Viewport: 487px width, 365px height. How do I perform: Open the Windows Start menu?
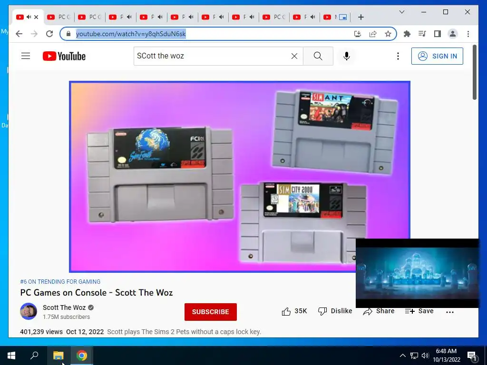point(11,355)
